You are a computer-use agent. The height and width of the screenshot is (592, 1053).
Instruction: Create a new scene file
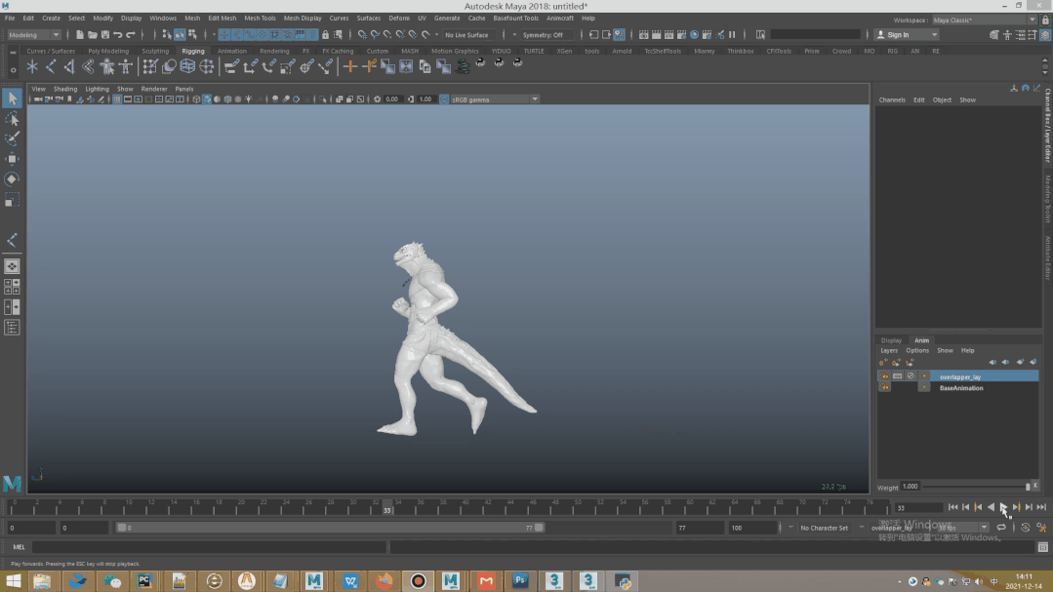[x=80, y=35]
